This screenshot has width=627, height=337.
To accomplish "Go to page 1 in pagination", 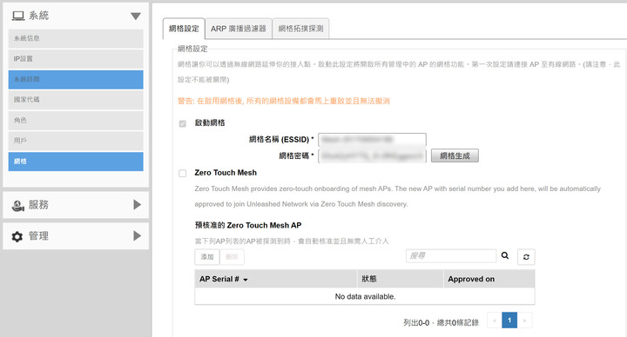I will (509, 320).
